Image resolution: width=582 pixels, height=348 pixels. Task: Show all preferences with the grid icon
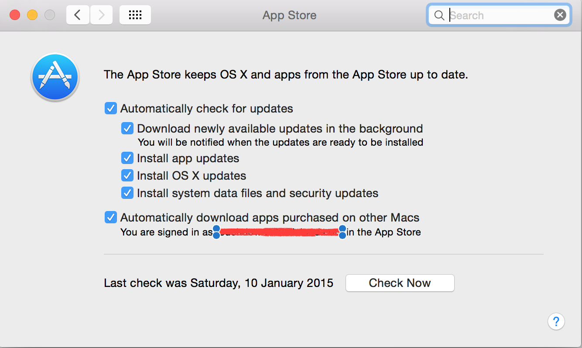click(135, 15)
